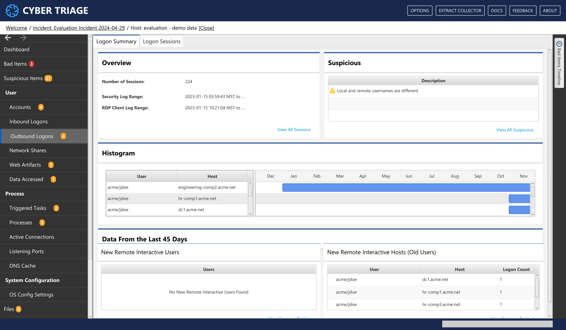Expand the Network Shares section

[28, 150]
